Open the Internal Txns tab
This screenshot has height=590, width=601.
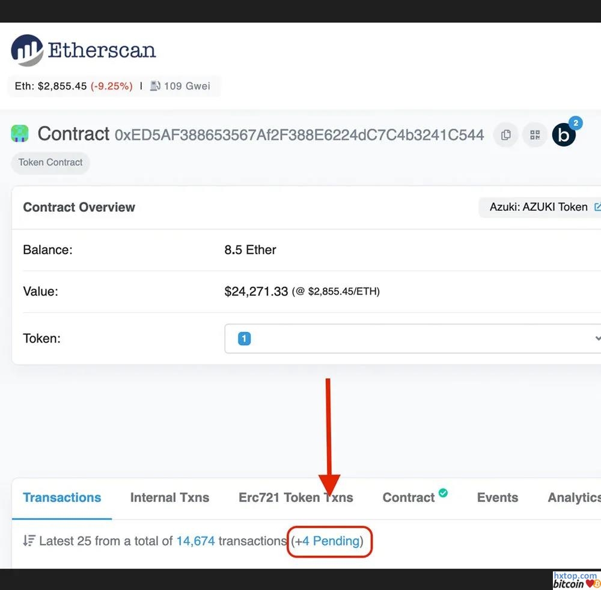pyautogui.click(x=169, y=498)
